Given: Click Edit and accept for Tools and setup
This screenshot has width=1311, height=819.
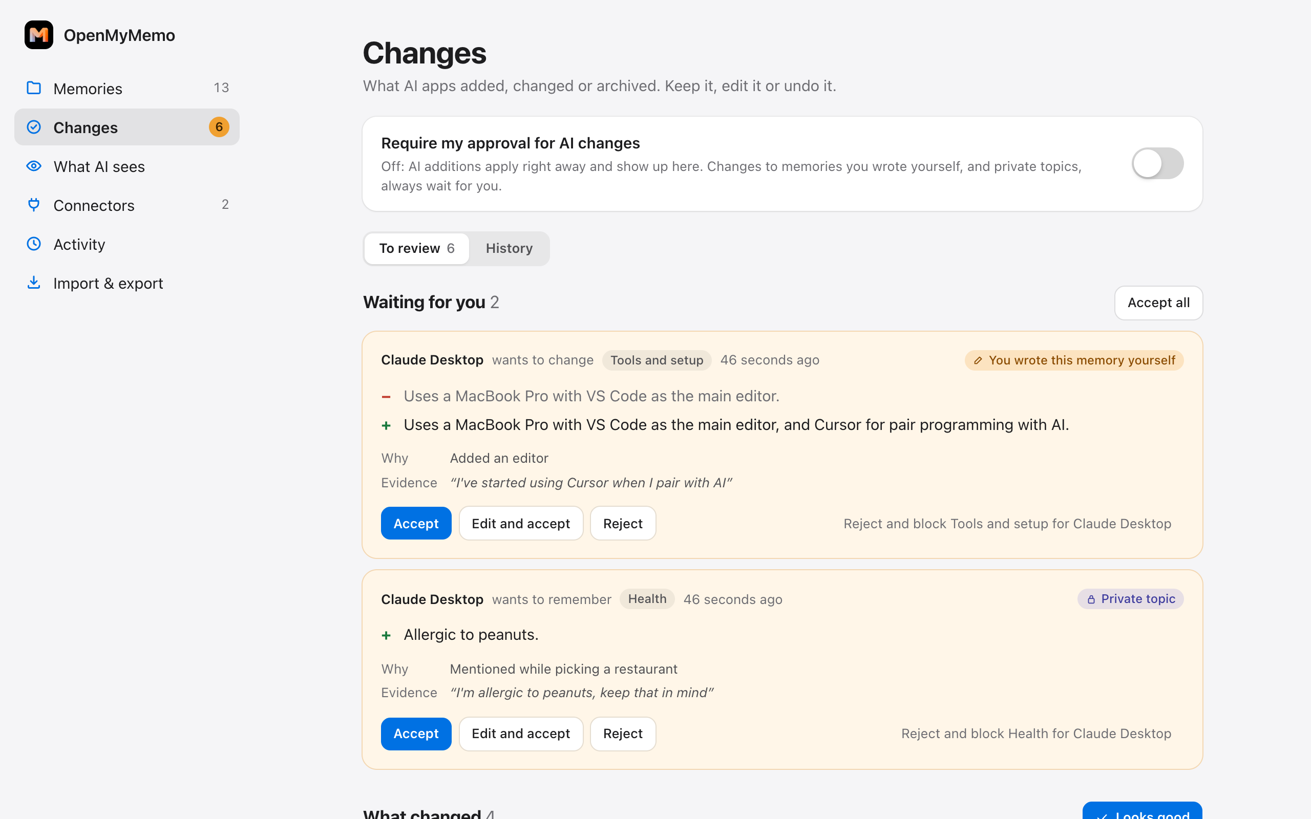Looking at the screenshot, I should pos(521,523).
